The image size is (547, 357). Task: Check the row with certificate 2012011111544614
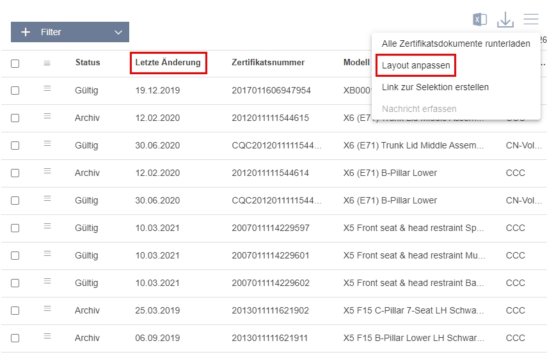click(15, 173)
